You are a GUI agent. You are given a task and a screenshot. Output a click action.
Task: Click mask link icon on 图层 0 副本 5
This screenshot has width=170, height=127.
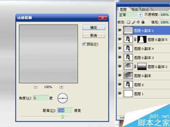135,39
